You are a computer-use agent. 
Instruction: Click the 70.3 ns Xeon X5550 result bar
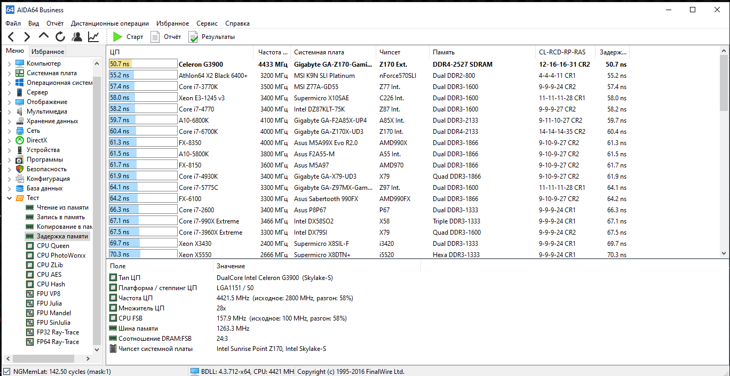tap(142, 254)
